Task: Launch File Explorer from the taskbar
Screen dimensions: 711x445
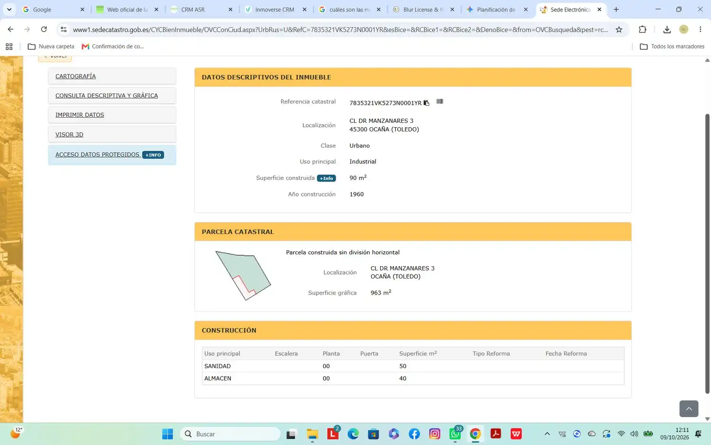Action: coord(312,434)
